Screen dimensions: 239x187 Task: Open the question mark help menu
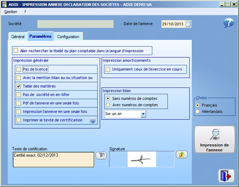coord(25,12)
